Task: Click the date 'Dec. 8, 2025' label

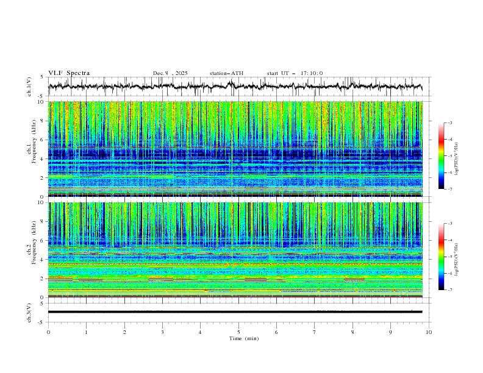Action: [x=170, y=73]
